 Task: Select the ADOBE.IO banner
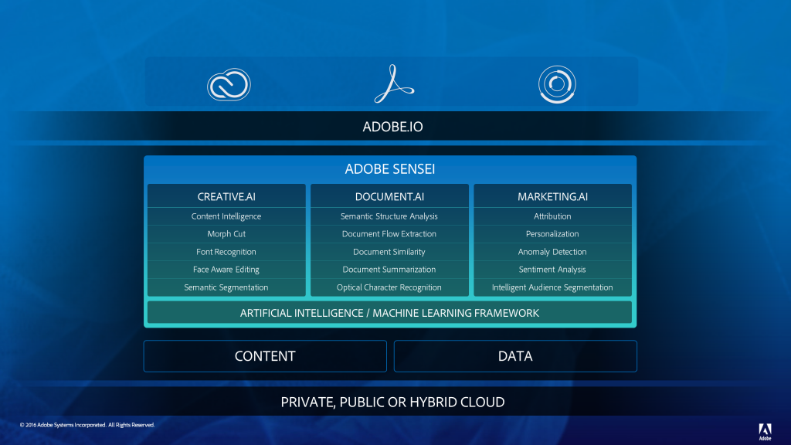(393, 126)
